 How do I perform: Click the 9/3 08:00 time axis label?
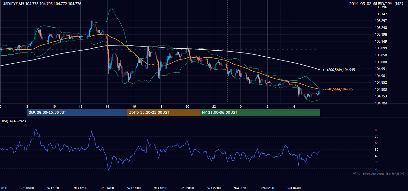pos(27,188)
